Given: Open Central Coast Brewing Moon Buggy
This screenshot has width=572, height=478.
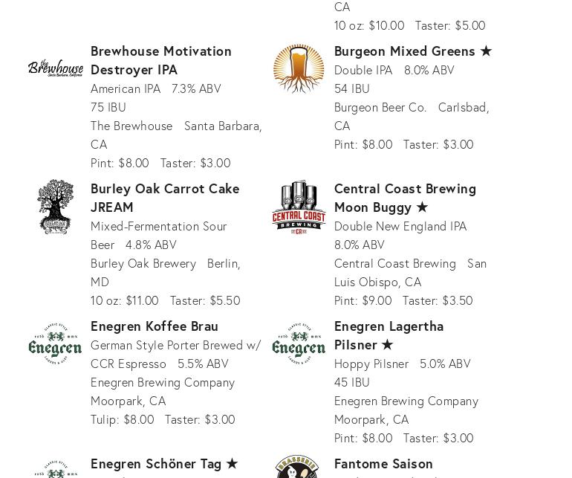Looking at the screenshot, I should tap(405, 197).
